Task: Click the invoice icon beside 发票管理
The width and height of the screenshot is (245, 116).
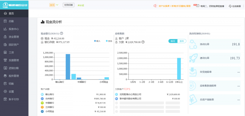Action: point(5,60)
